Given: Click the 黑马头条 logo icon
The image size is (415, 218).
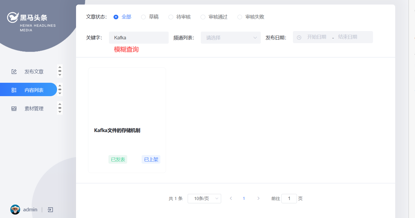Looking at the screenshot, I should tap(13, 18).
